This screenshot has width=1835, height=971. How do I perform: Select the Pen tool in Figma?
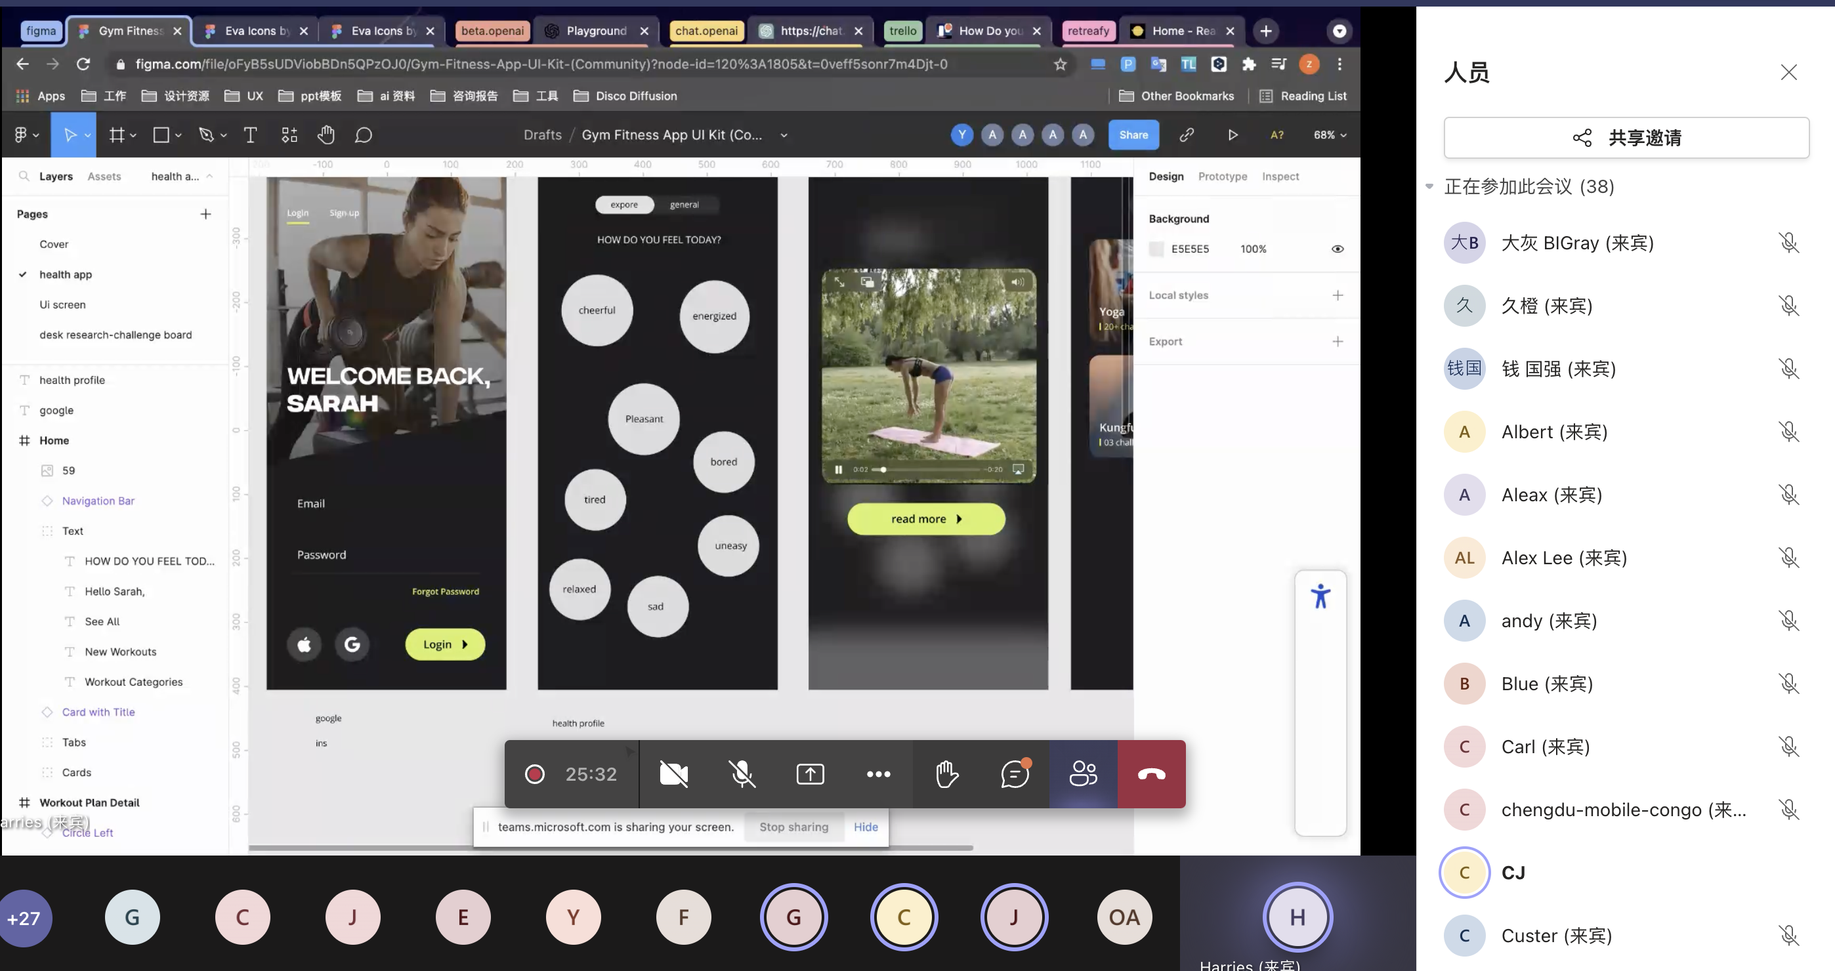pyautogui.click(x=207, y=135)
